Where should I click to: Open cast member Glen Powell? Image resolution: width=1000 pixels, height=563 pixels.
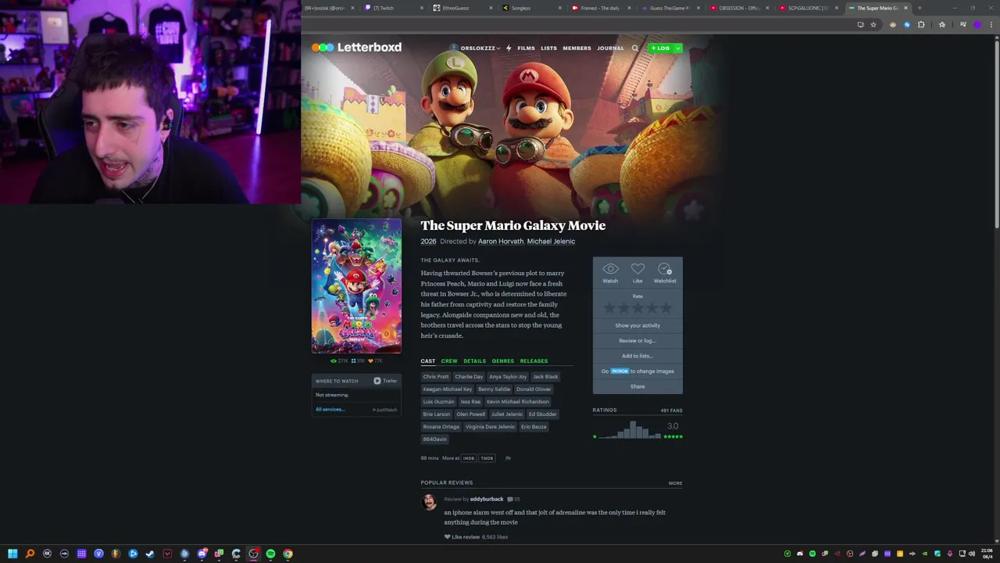point(471,414)
